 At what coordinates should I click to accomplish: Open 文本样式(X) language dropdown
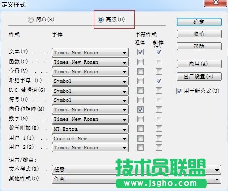coord(137,170)
